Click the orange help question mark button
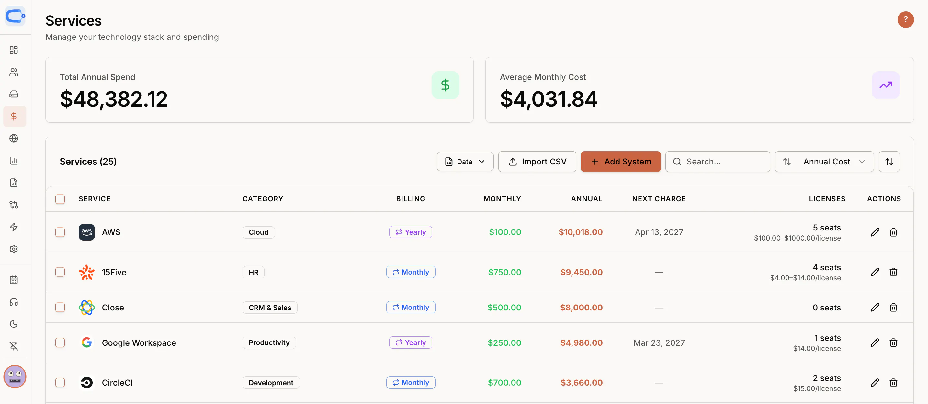The width and height of the screenshot is (928, 404). 905,19
